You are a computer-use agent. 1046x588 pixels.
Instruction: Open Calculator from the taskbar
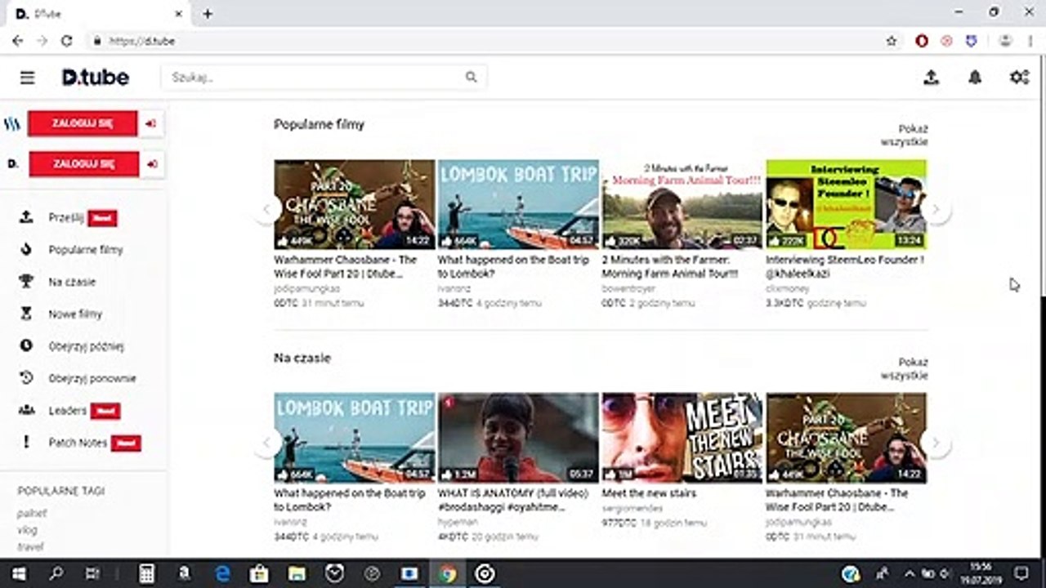(146, 573)
